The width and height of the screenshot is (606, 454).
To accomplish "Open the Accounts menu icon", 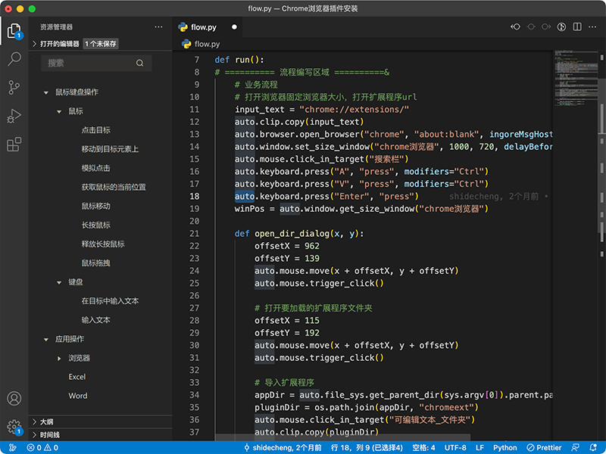I will (x=14, y=399).
